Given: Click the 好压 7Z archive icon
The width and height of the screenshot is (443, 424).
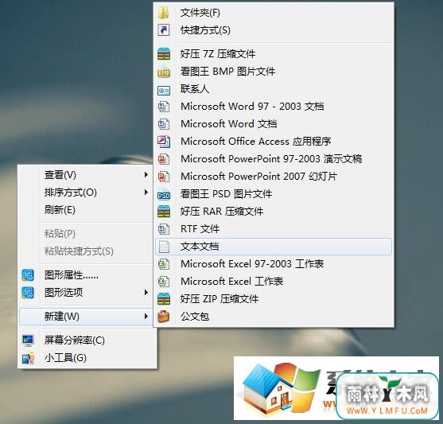Looking at the screenshot, I should (x=164, y=54).
